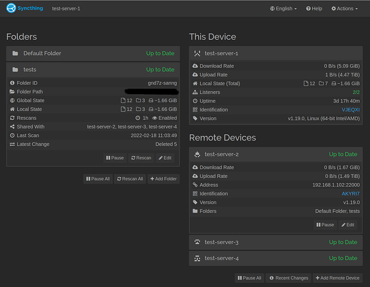
Task: Collapse the tests folder panel
Action: pyautogui.click(x=93, y=69)
